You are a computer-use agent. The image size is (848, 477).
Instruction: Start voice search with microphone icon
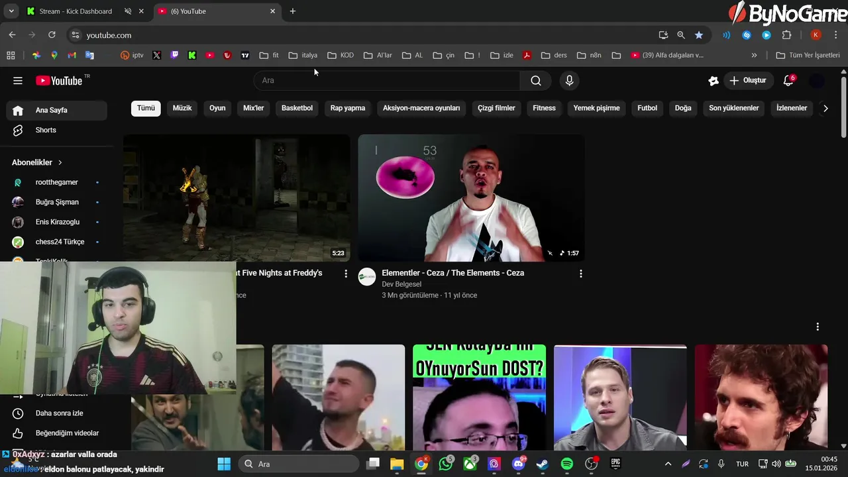pyautogui.click(x=569, y=81)
